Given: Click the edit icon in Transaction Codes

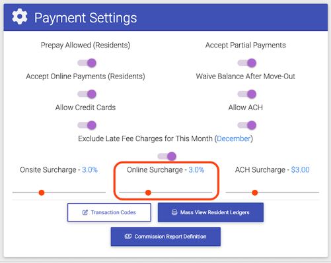Looking at the screenshot, I should (85, 212).
